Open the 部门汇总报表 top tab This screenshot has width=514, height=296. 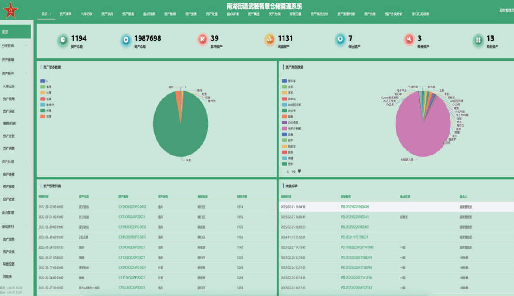pyautogui.click(x=420, y=14)
